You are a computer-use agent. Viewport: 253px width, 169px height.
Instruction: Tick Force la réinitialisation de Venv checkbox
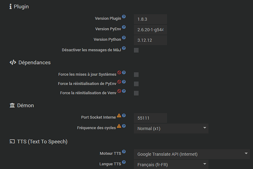click(136, 93)
